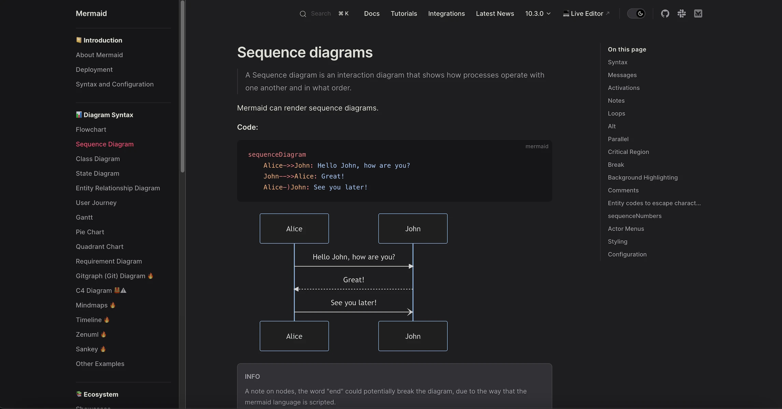Open State Diagram in sidebar
Screen dimensions: 782x409
point(97,173)
